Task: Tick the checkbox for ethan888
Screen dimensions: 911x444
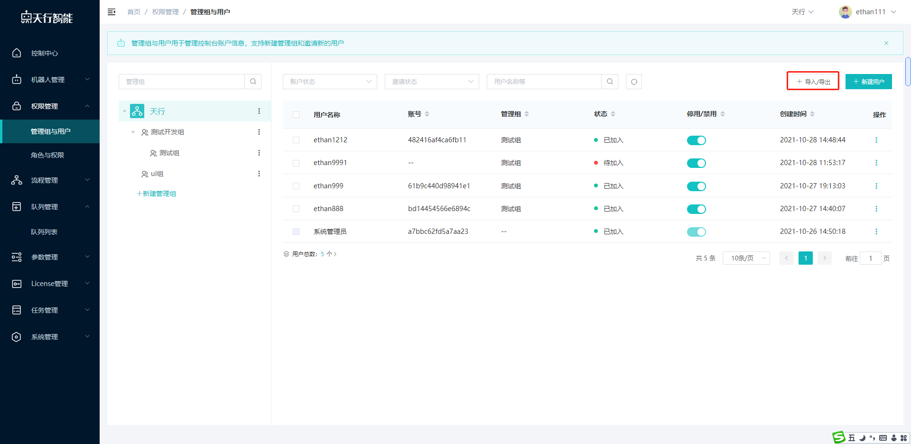Action: tap(296, 209)
